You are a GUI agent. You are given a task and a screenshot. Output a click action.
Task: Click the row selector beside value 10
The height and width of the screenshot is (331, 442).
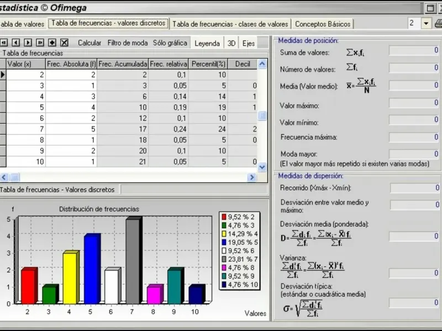tap(3, 162)
